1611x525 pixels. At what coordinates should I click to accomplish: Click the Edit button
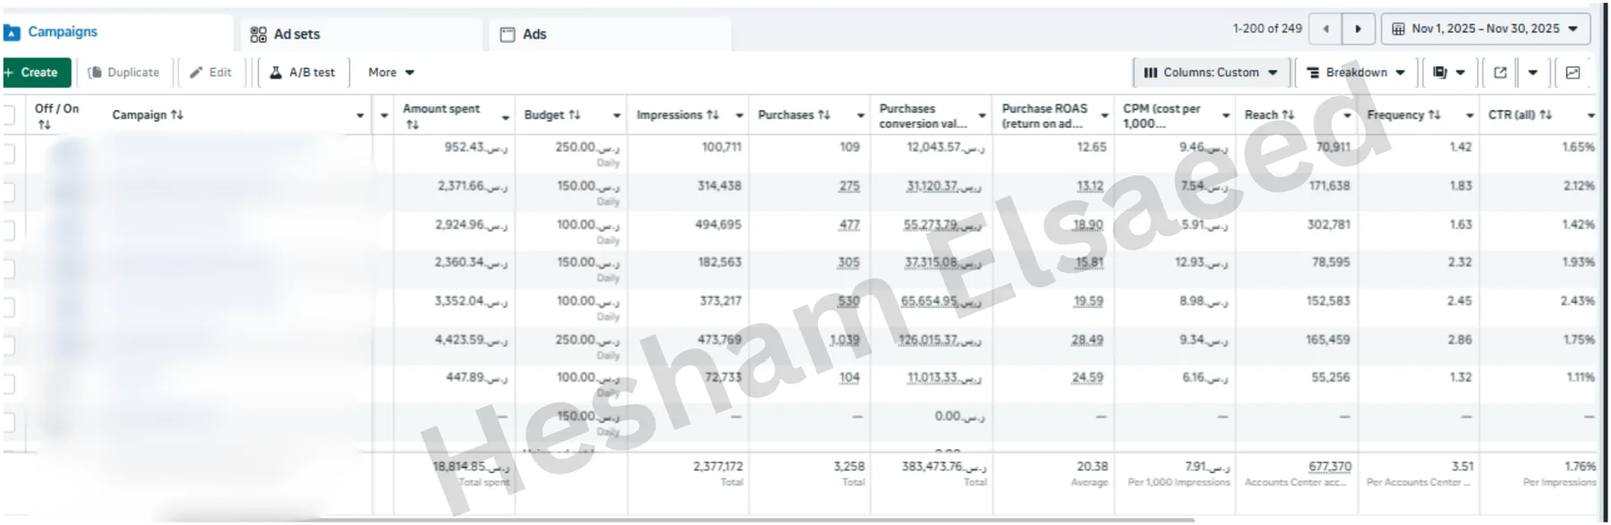pyautogui.click(x=211, y=72)
